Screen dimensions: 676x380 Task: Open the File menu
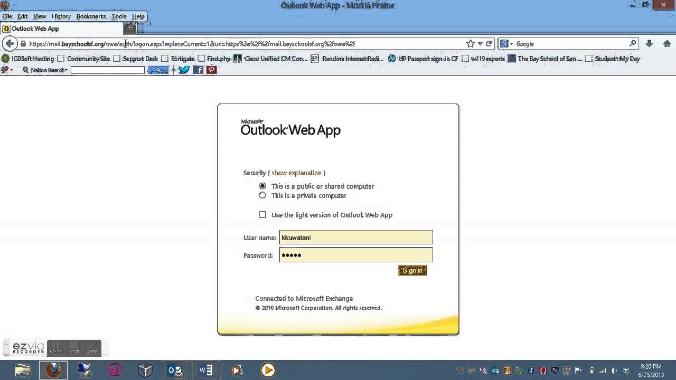click(7, 16)
